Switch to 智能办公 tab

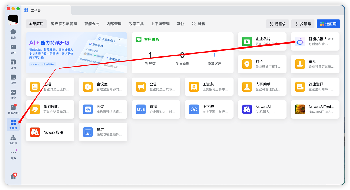pos(92,24)
